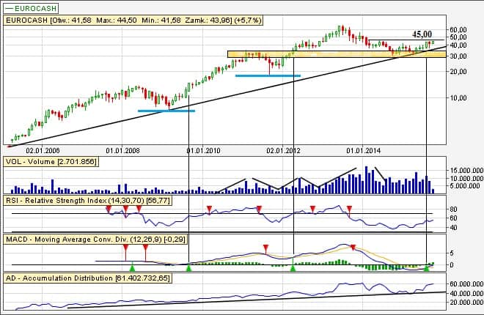Select the rightmost green triangle in MACD panel
Screen dimensions: 484x315
coord(426,269)
